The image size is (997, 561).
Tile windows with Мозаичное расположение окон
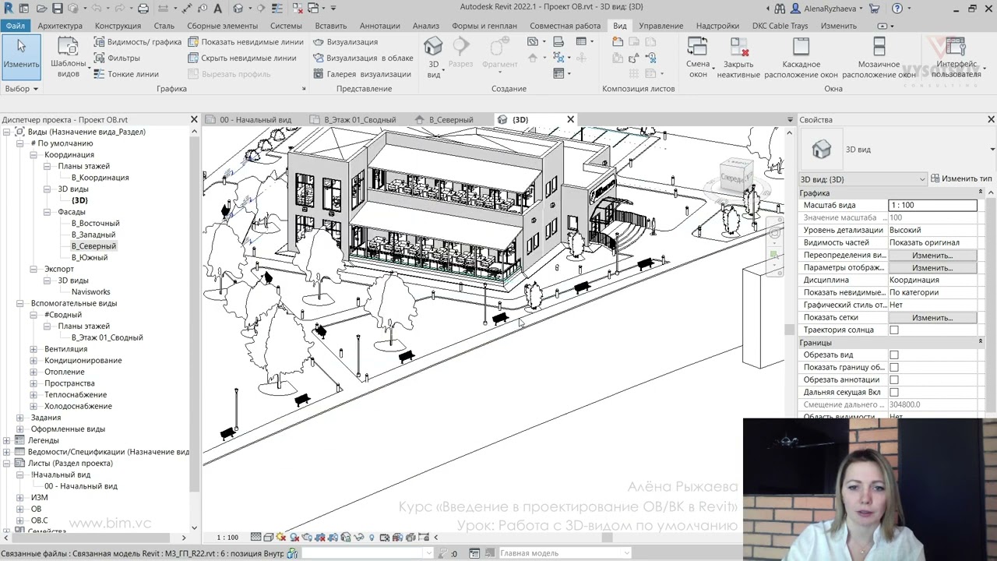pos(879,58)
